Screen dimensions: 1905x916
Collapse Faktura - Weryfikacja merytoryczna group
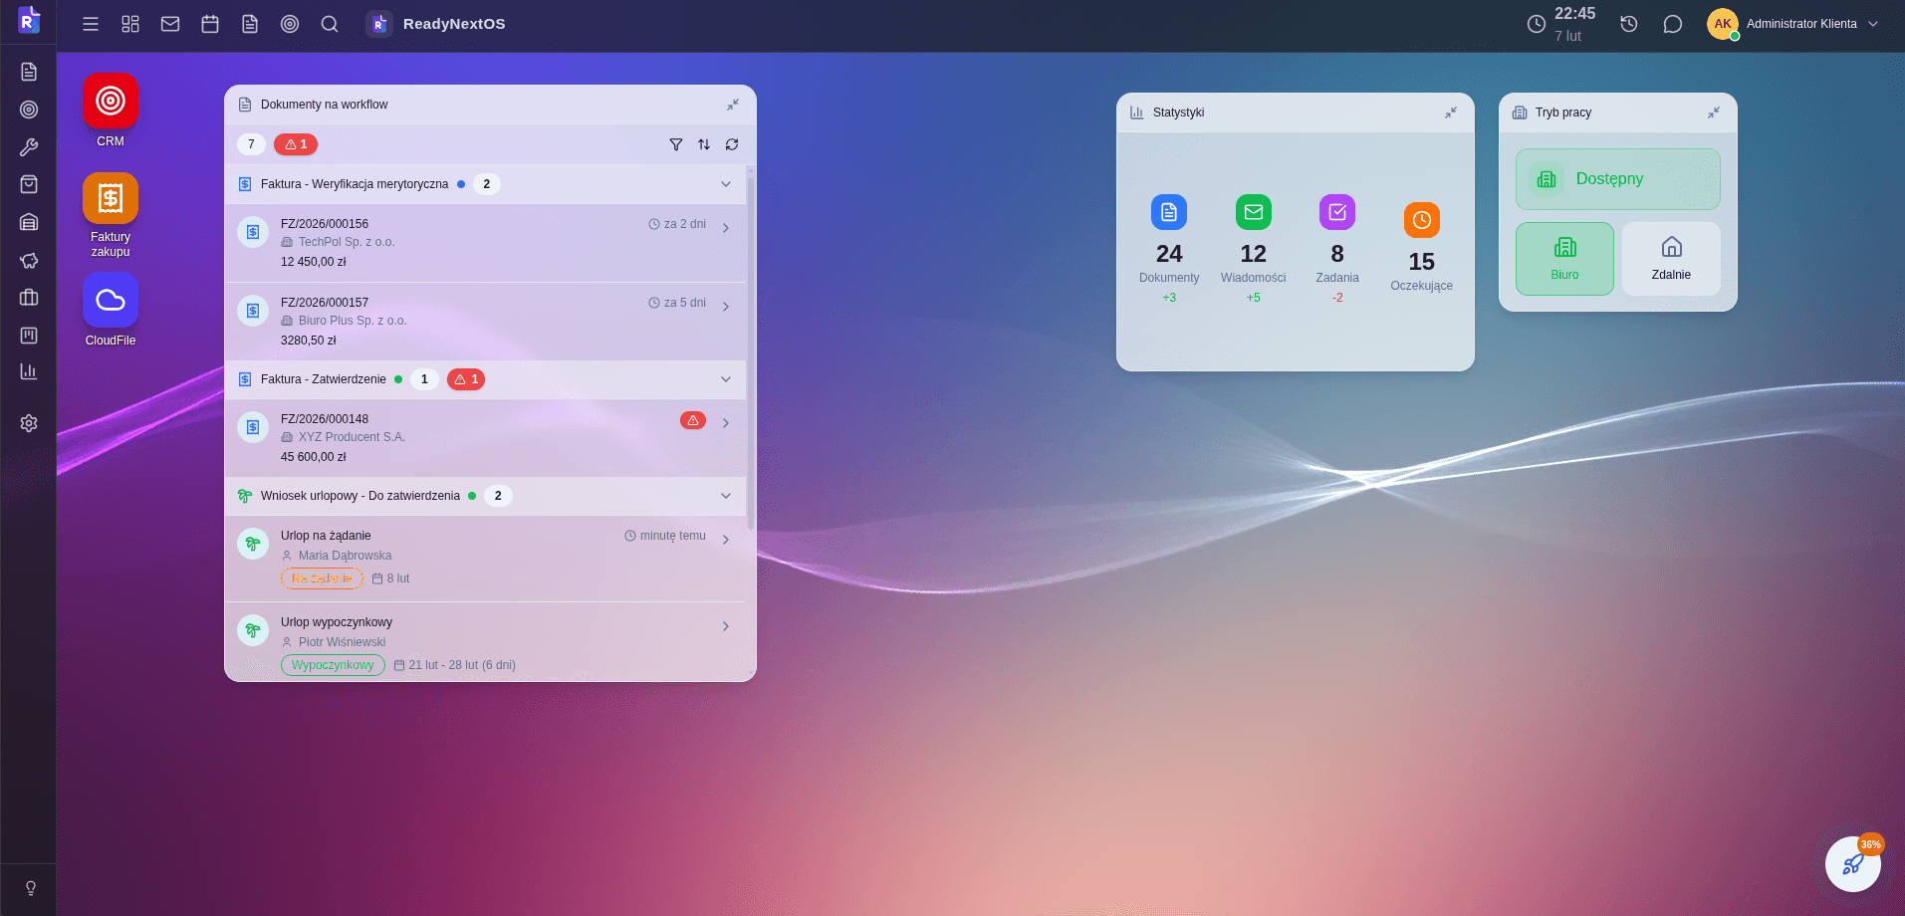[726, 184]
